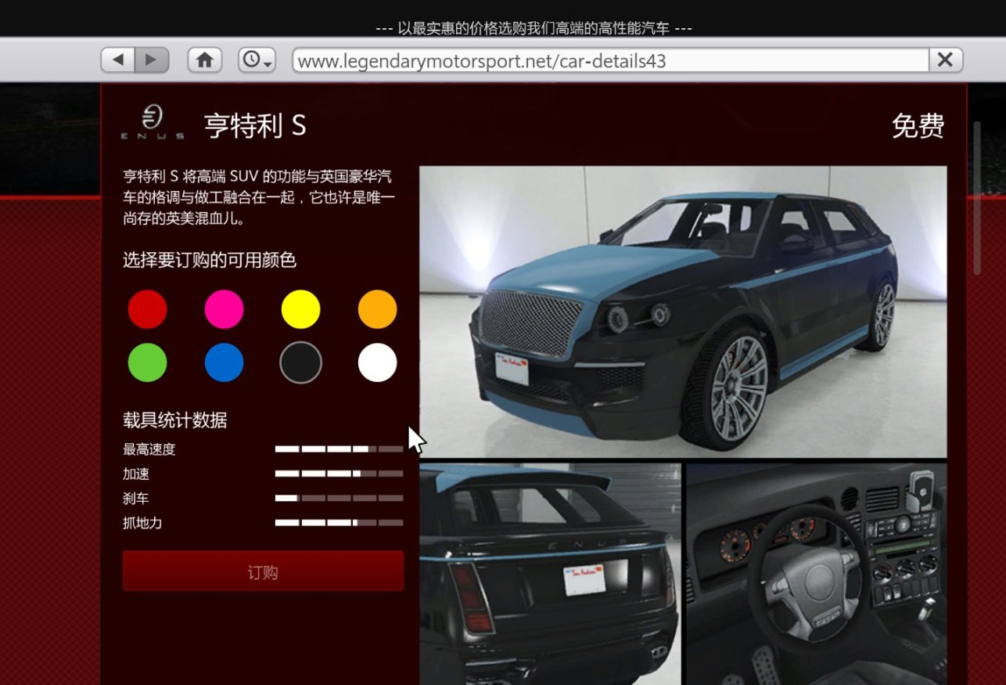Click the interior steering wheel thumbnail
The width and height of the screenshot is (1006, 685).
(817, 574)
